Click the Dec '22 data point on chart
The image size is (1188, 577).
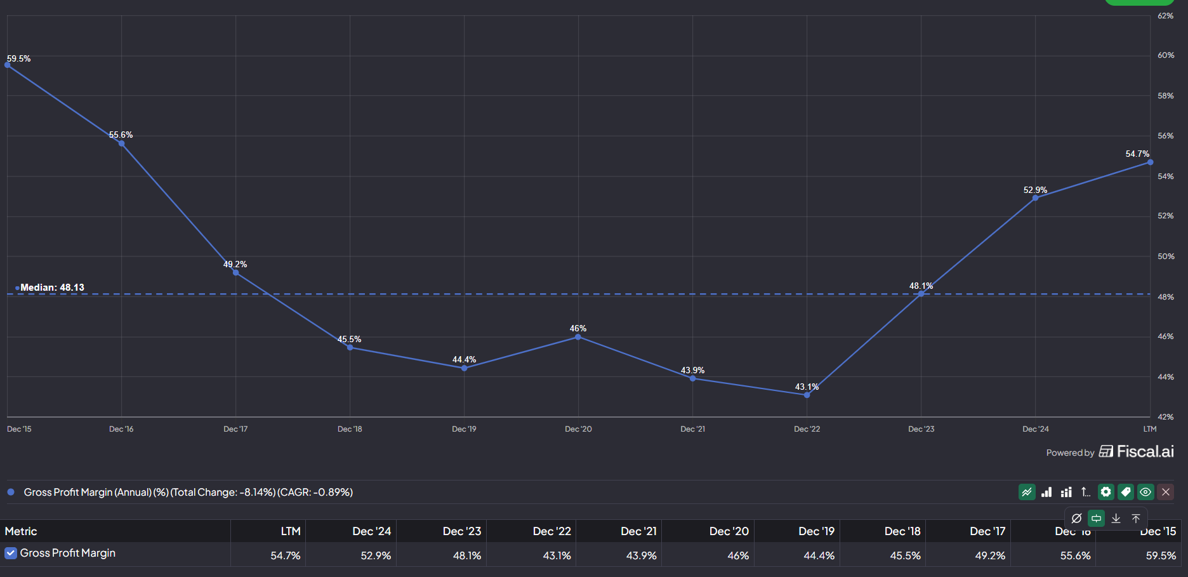(x=807, y=395)
